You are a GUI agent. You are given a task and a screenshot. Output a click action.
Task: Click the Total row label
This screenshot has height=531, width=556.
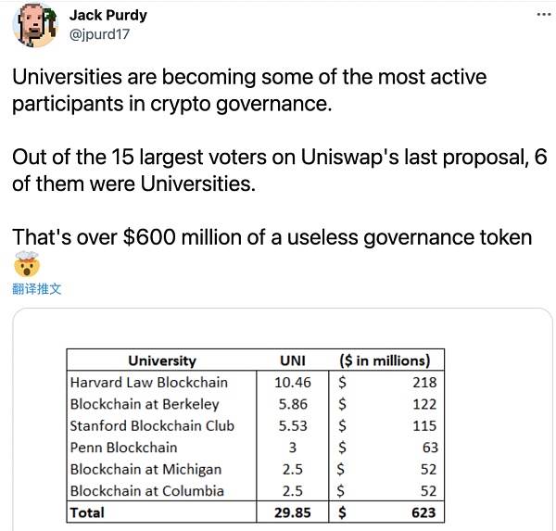pyautogui.click(x=87, y=512)
